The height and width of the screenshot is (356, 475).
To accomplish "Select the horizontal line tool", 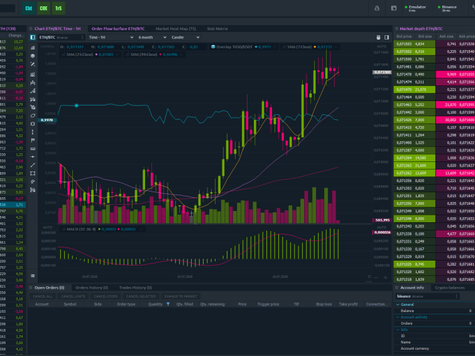I will click(33, 157).
